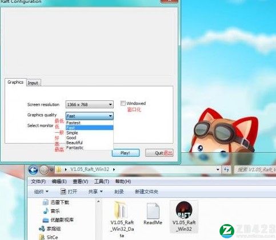This screenshot has width=276, height=240.
Task: Click the Explorer search box
Action: point(255,169)
